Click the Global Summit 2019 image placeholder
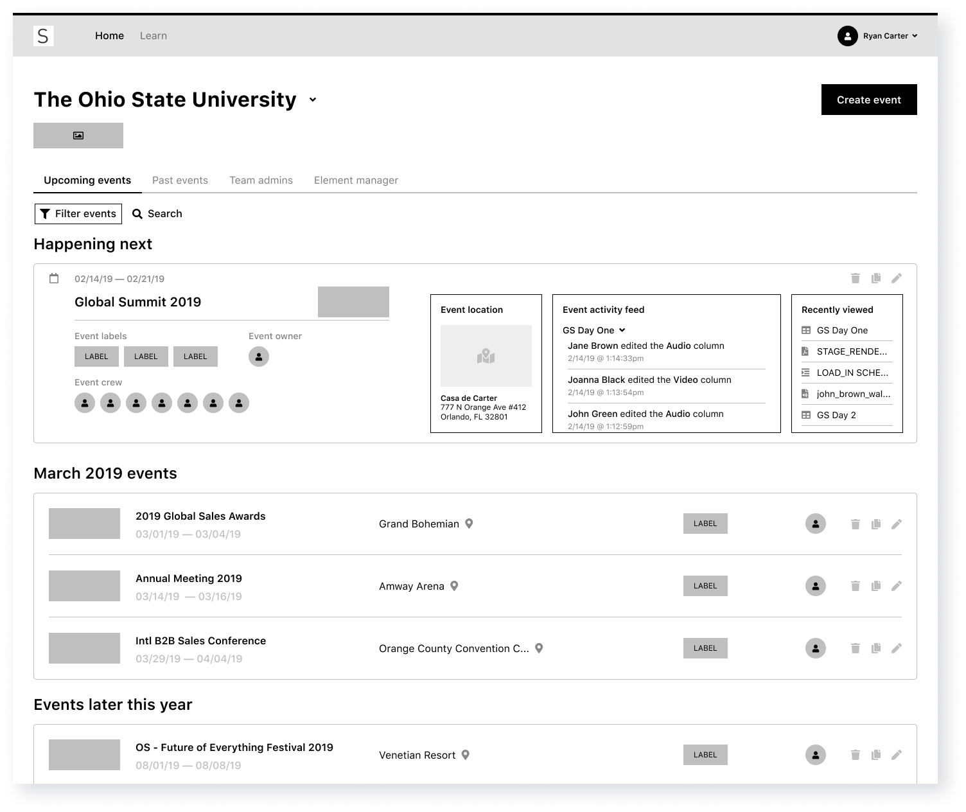 [353, 302]
